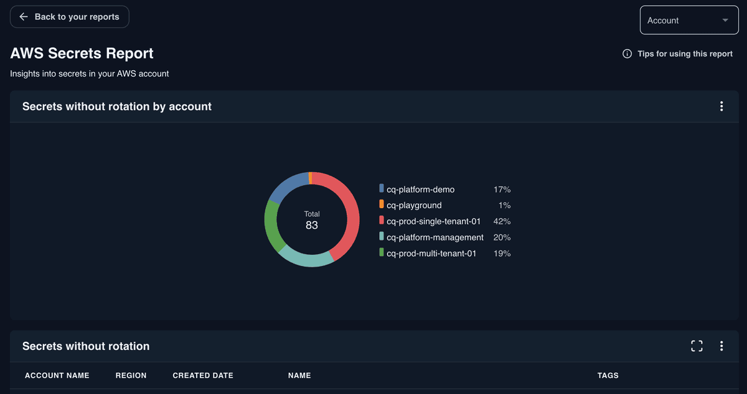Click the red swatch beside cq-prod-single-tenant-01
This screenshot has height=394, width=747.
tap(382, 221)
